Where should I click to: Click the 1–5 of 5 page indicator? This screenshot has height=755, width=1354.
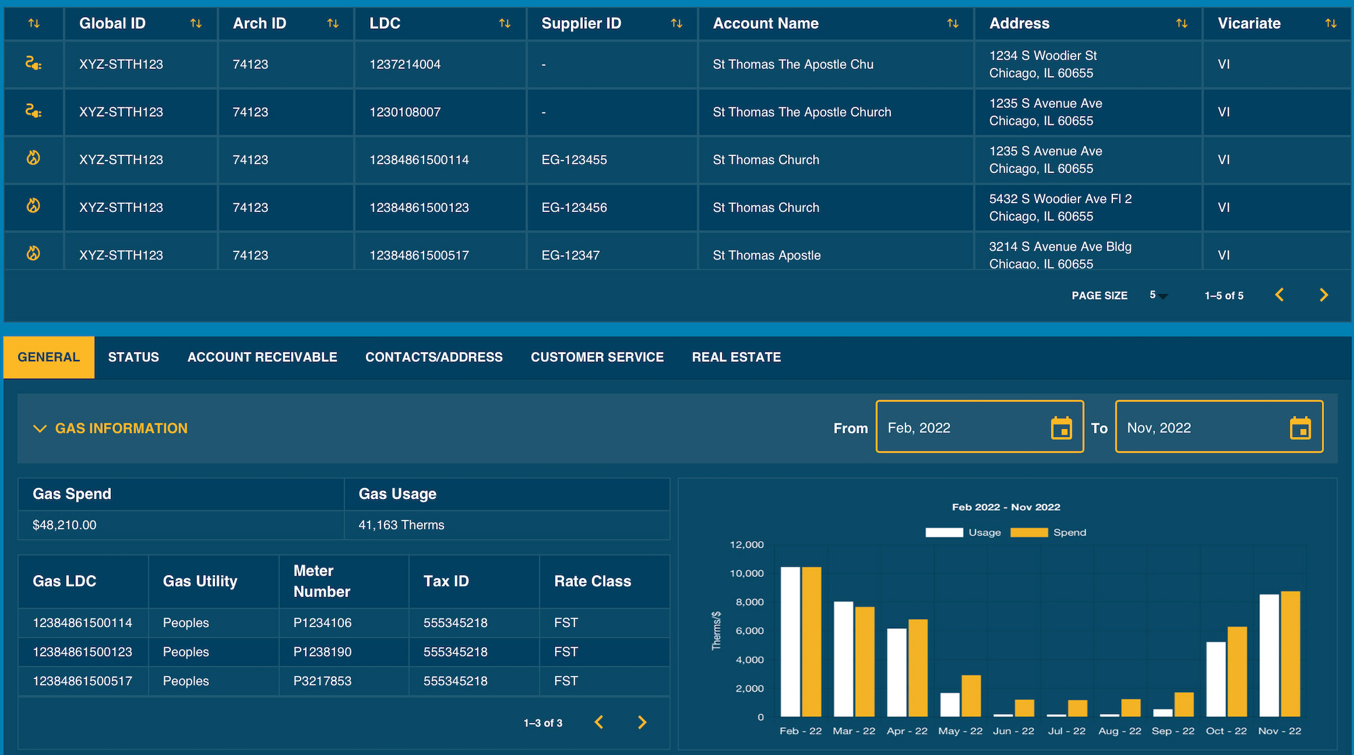(x=1223, y=295)
